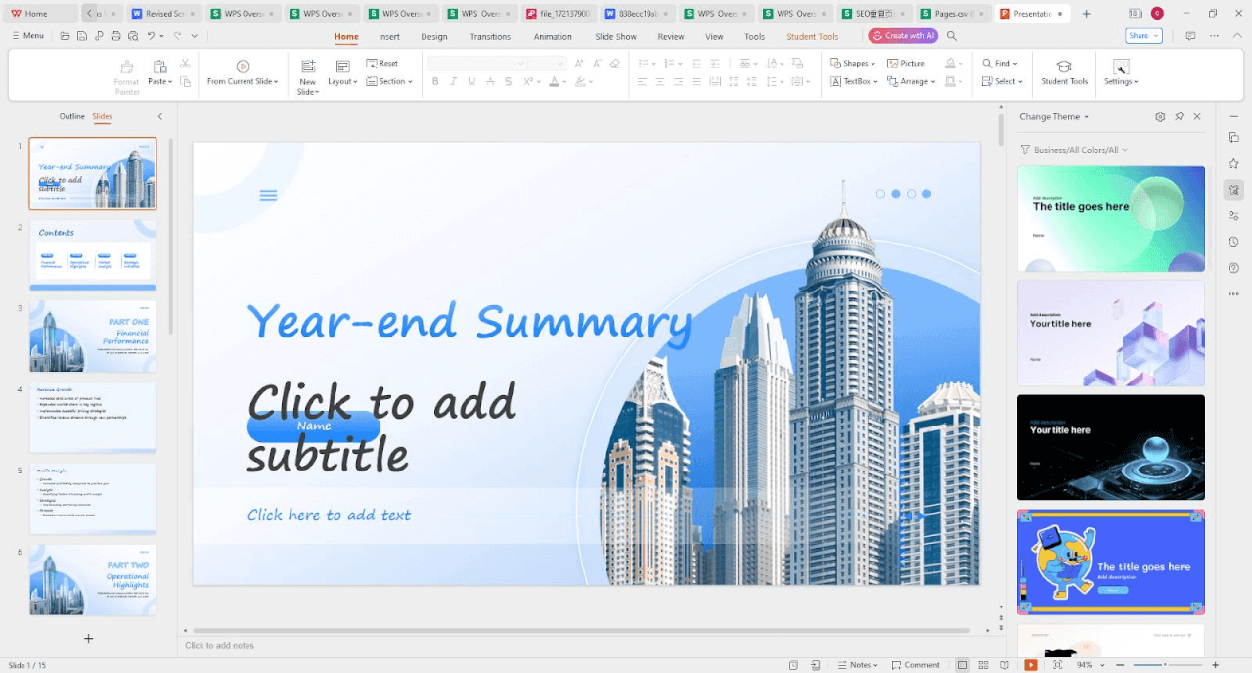
Task: Expand Business/All Colors/All theme filter
Action: 1075,150
